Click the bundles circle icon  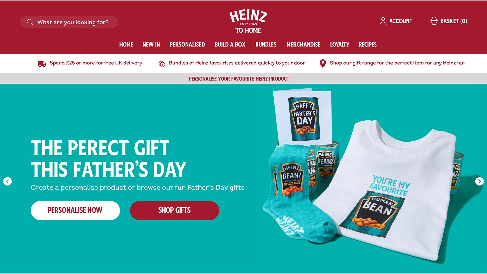click(x=162, y=64)
